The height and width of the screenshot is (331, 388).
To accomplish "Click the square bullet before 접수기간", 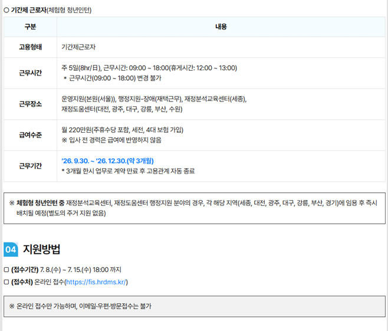I will (x=6, y=270).
